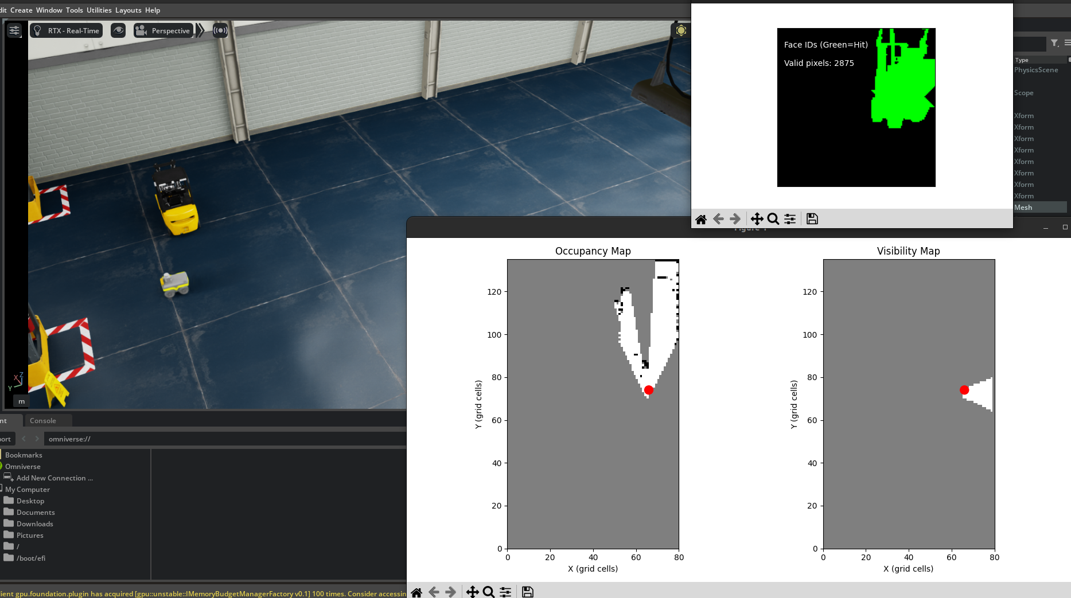Click the save icon in the Occupancy Map figure toolbar

[x=528, y=592]
